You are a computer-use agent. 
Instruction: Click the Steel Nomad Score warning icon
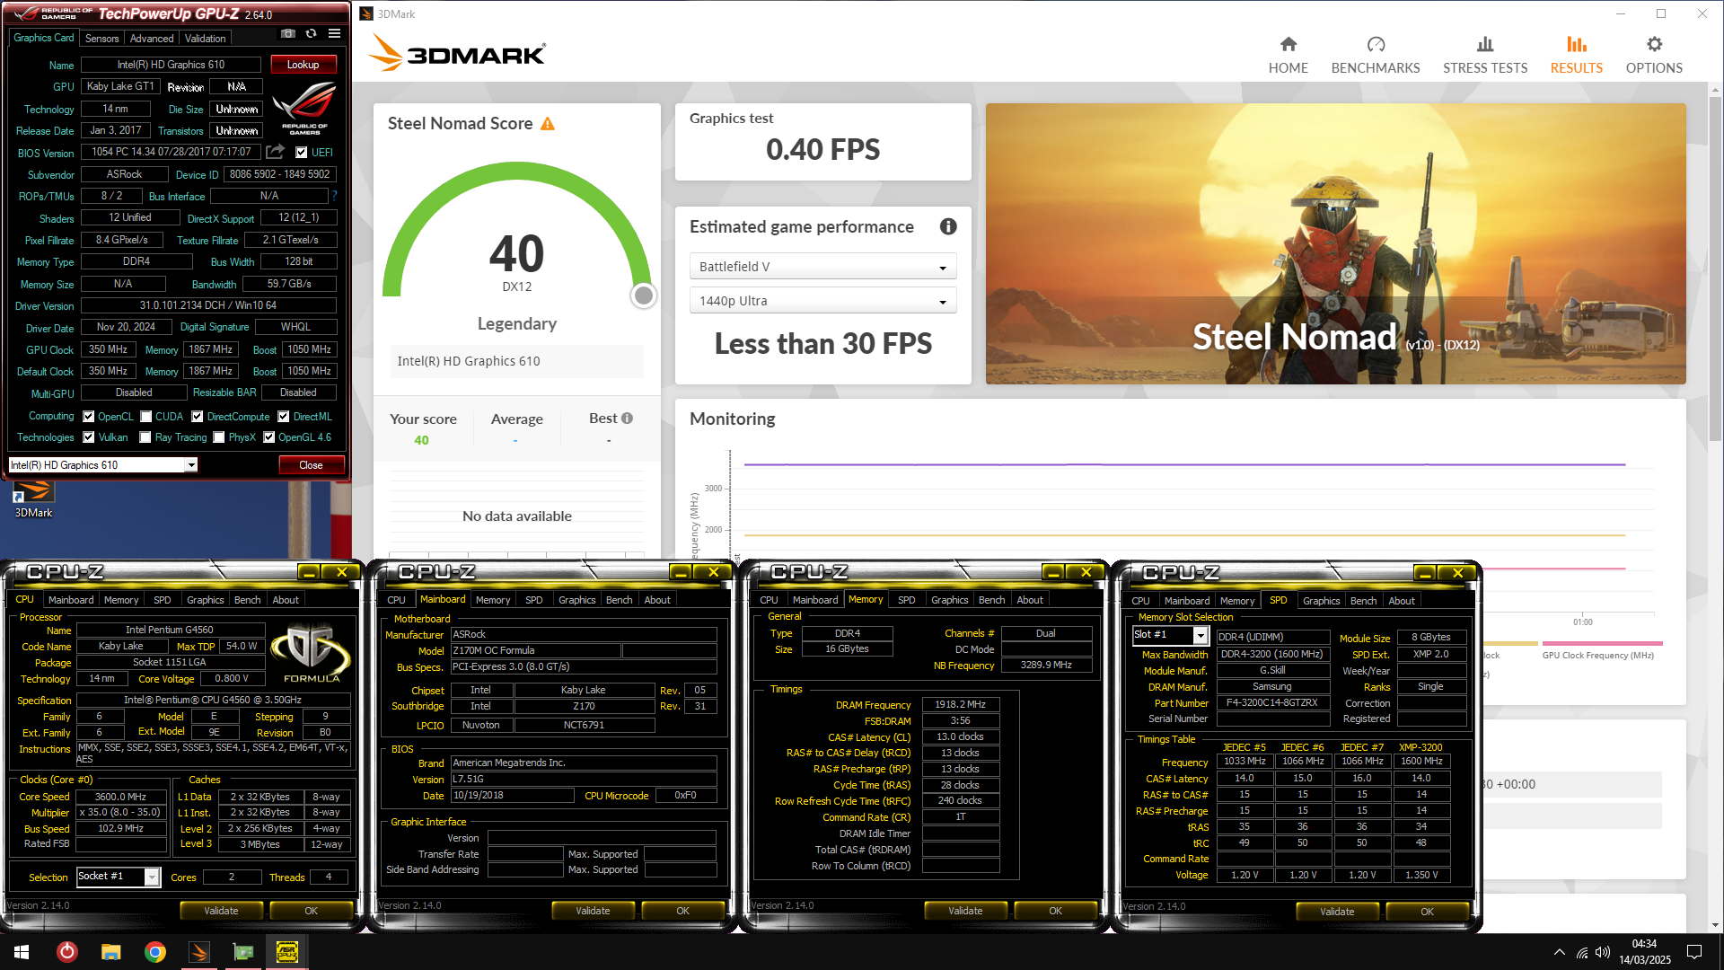548,124
